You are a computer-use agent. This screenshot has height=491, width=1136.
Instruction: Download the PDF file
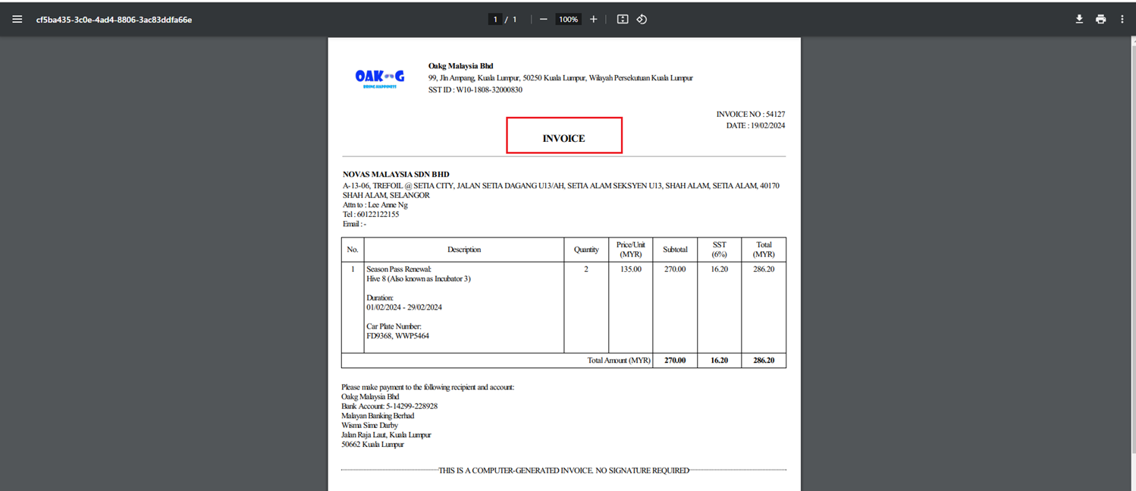point(1079,19)
